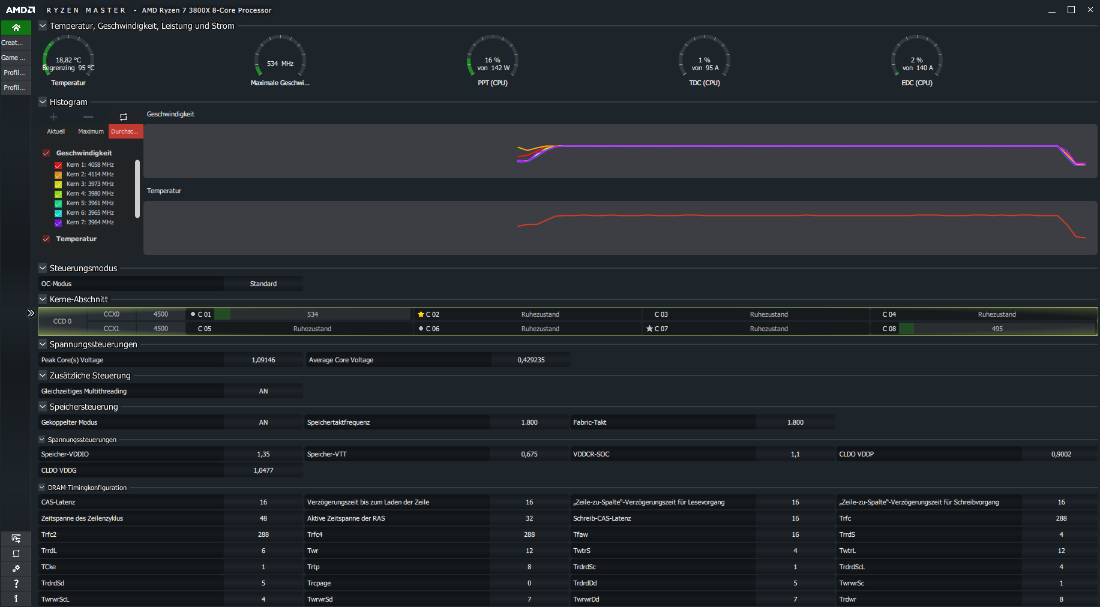Viewport: 1100px width, 607px height.
Task: Click the CAS-Latenz value 16
Action: 263,502
